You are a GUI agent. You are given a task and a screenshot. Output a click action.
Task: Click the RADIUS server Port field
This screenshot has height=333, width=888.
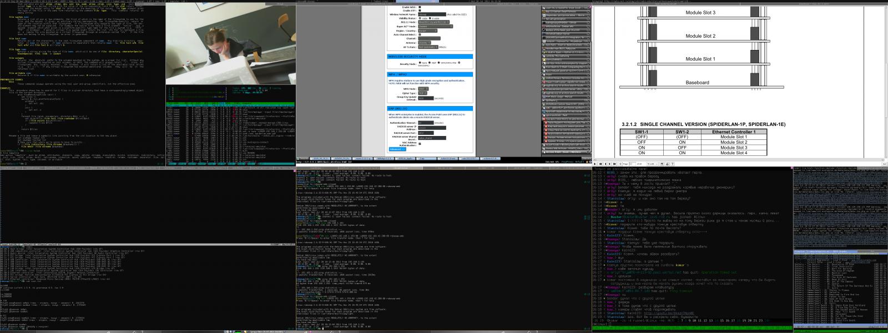pos(426,133)
